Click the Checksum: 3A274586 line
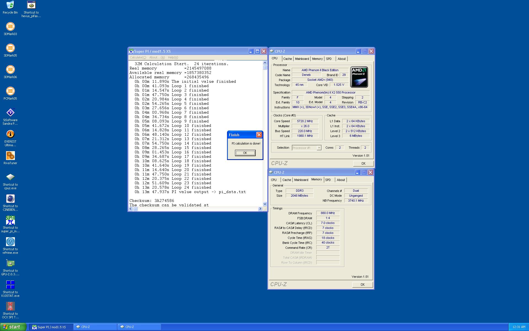Screen dimensions: 529x331 pyautogui.click(x=152, y=201)
